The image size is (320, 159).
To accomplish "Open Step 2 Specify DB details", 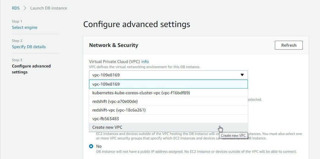I will (x=29, y=47).
